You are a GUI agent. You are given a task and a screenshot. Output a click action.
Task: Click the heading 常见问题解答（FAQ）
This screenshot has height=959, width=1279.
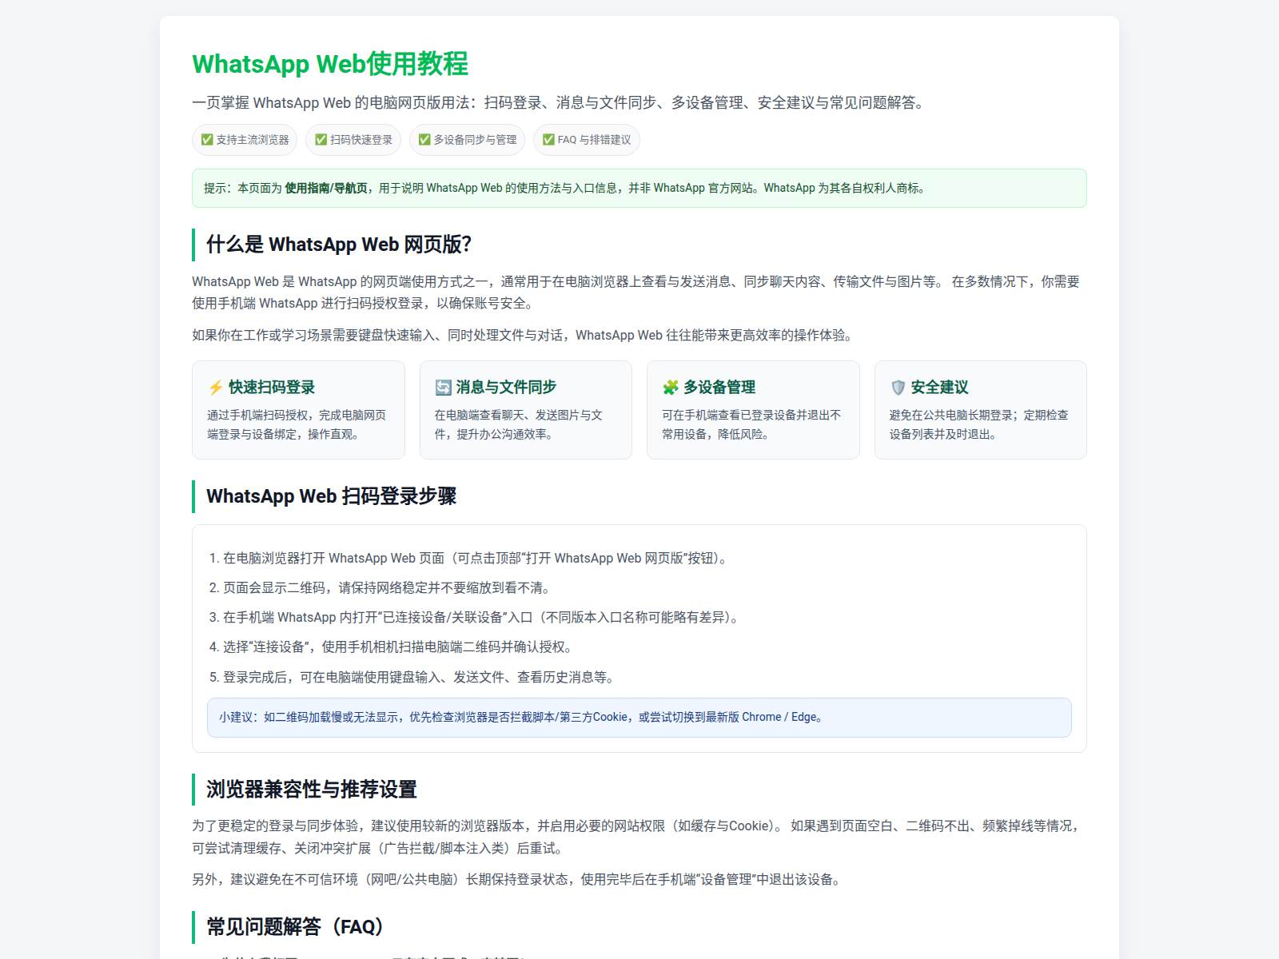pos(295,927)
